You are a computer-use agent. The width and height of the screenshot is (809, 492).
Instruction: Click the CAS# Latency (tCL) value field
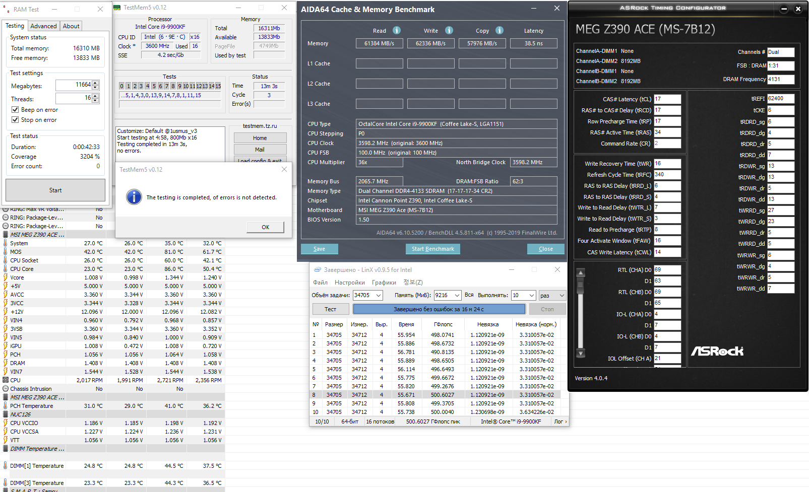coord(667,99)
